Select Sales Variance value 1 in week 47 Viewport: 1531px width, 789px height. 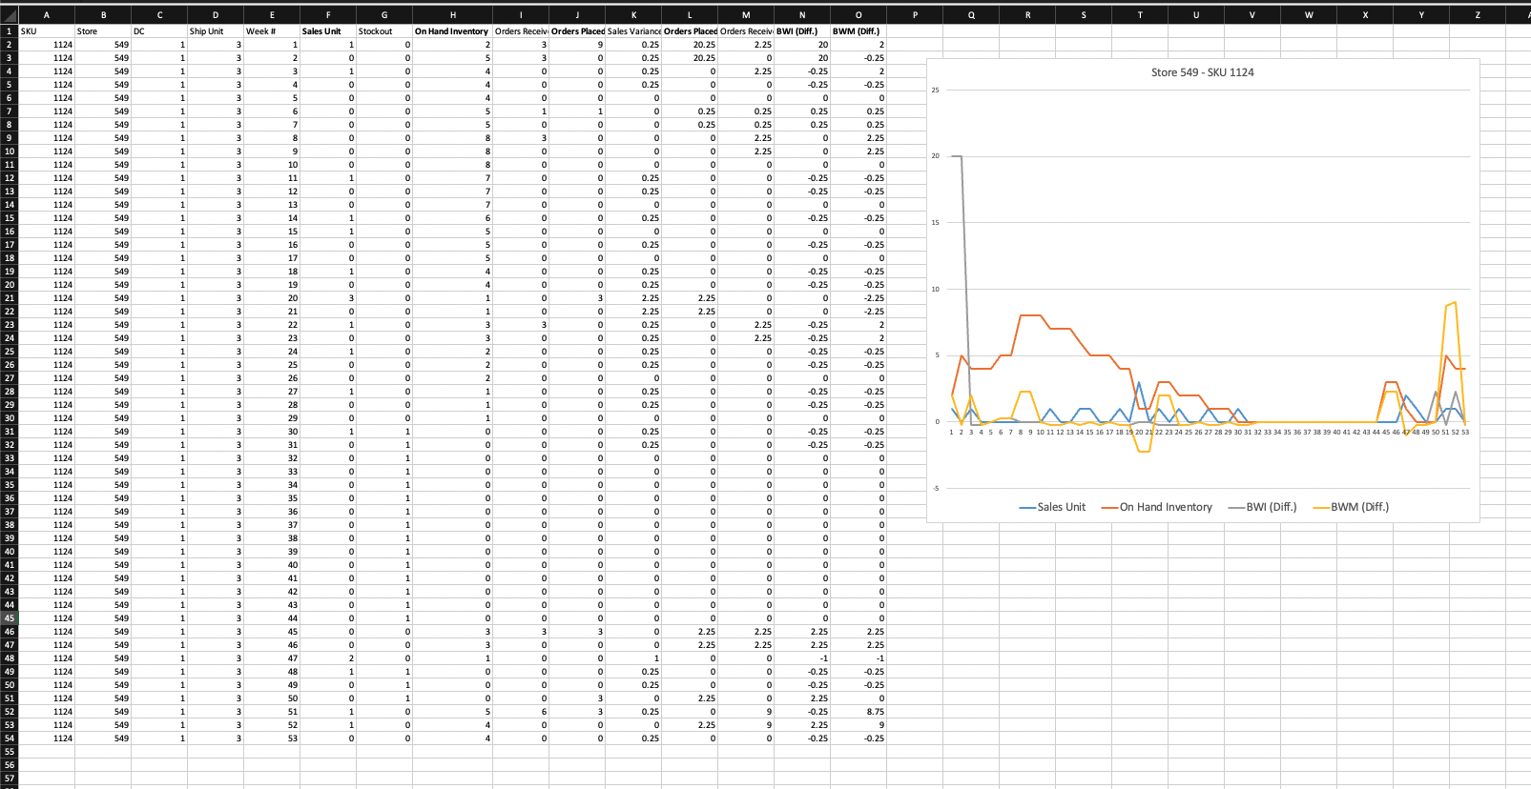click(x=633, y=658)
